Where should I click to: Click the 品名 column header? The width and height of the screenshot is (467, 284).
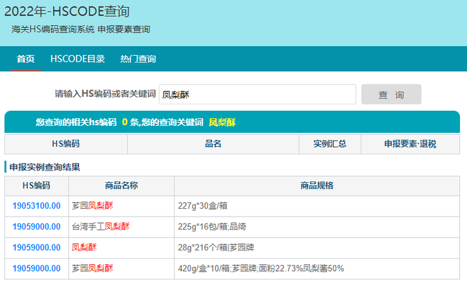coord(213,144)
